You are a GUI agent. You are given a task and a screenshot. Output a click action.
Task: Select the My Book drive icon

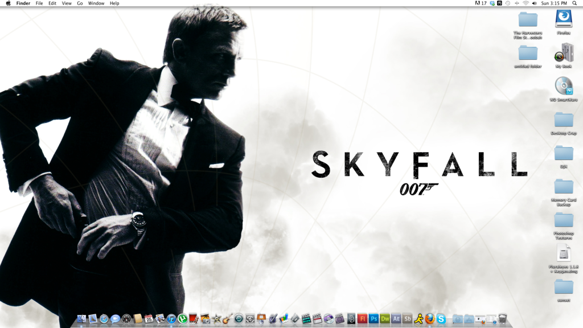(x=564, y=52)
